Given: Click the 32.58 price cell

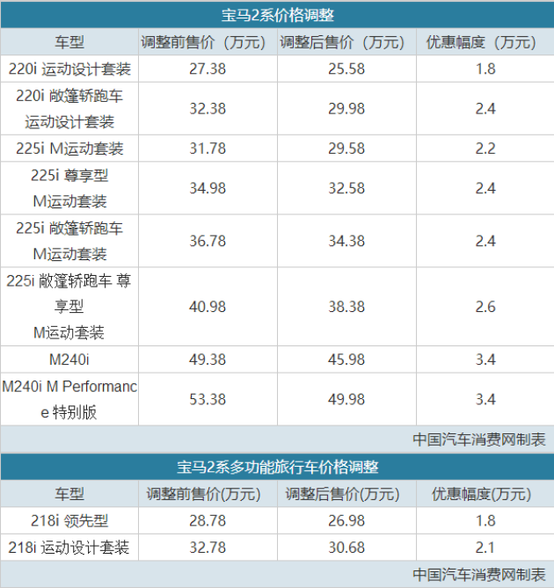Looking at the screenshot, I should [x=346, y=188].
